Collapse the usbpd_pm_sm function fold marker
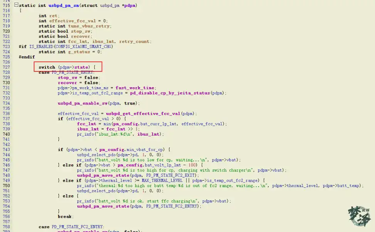Screen dimensions: 375x232 (16, 5)
